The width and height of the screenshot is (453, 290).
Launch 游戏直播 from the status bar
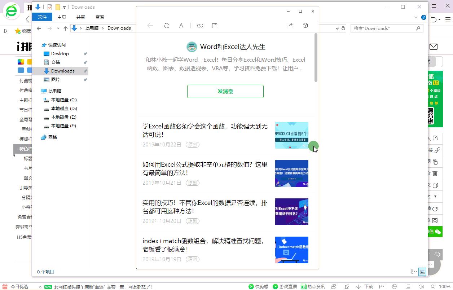coord(285,287)
